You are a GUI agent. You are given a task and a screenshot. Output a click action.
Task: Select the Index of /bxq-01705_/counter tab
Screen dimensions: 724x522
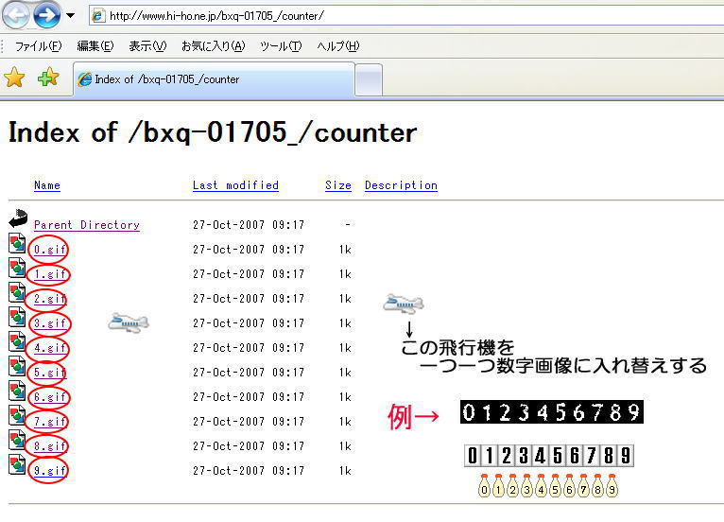pyautogui.click(x=213, y=79)
